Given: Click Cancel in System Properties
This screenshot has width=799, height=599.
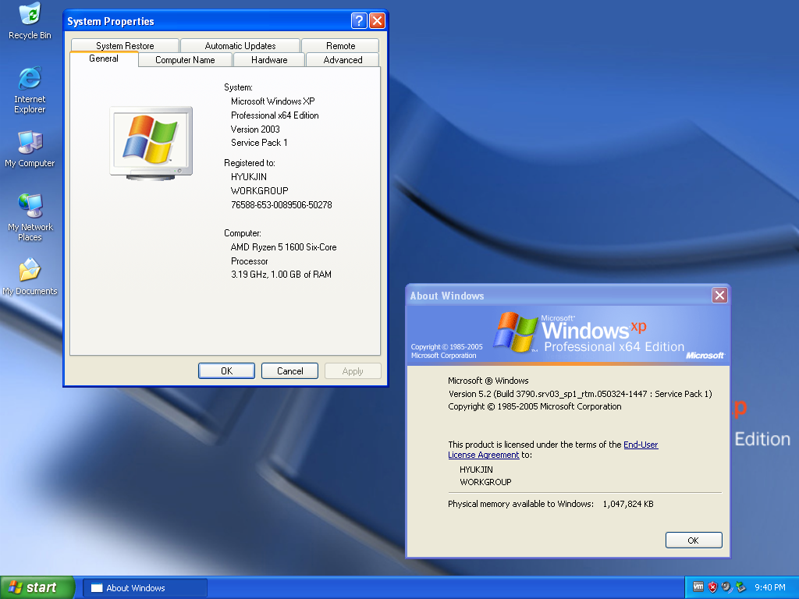Looking at the screenshot, I should tap(290, 370).
